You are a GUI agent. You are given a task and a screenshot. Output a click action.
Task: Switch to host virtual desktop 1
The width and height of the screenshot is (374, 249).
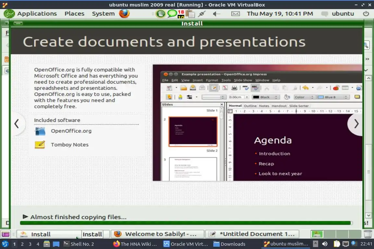(x=15, y=244)
